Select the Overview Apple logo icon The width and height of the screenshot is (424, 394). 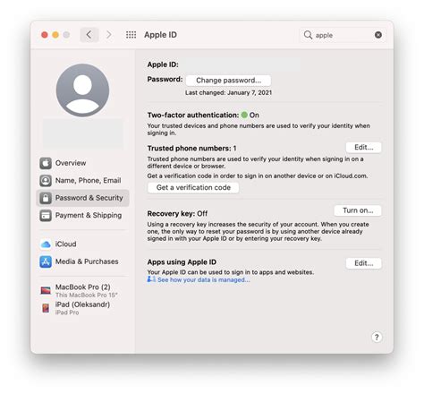46,163
